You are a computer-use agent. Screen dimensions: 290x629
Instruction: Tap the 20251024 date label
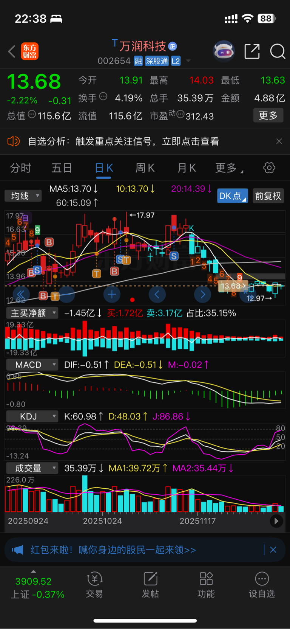click(x=102, y=521)
